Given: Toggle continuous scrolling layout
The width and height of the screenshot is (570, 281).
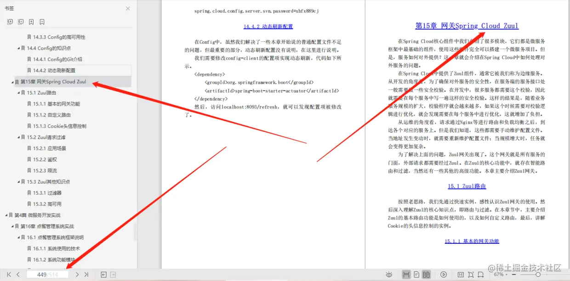Looking at the screenshot, I should pyautogui.click(x=406, y=275).
